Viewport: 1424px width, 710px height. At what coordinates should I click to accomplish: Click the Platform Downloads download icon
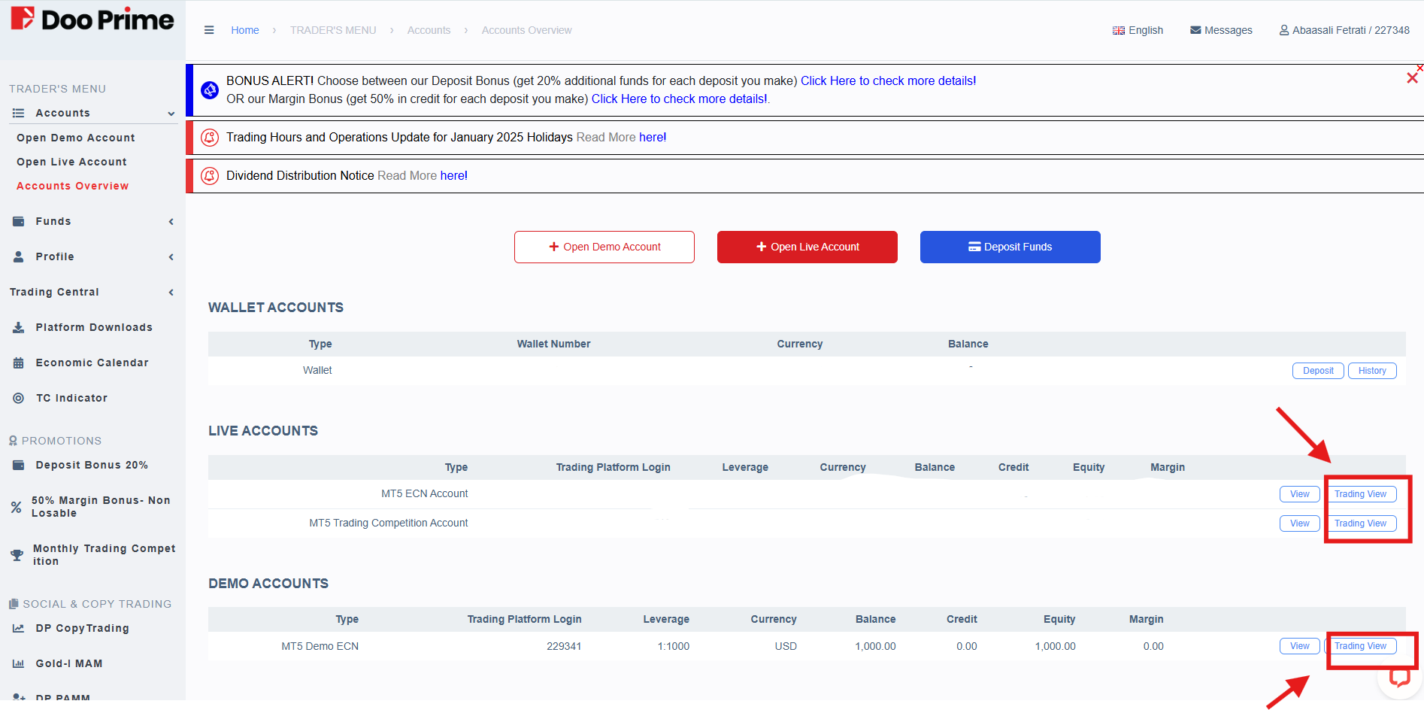[19, 327]
